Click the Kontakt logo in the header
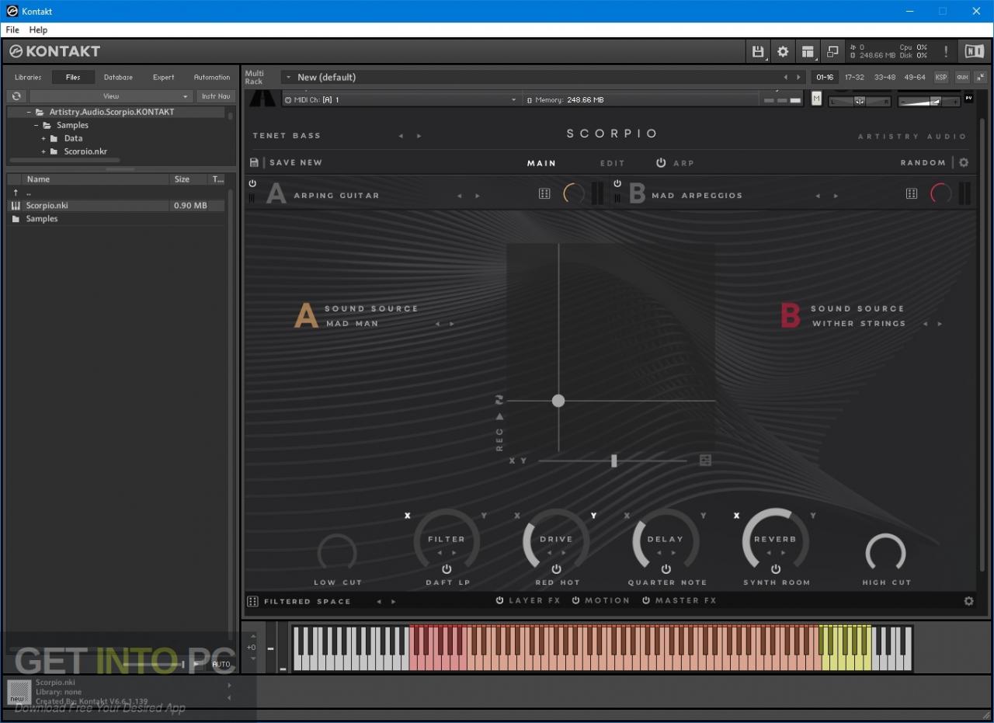 [54, 51]
